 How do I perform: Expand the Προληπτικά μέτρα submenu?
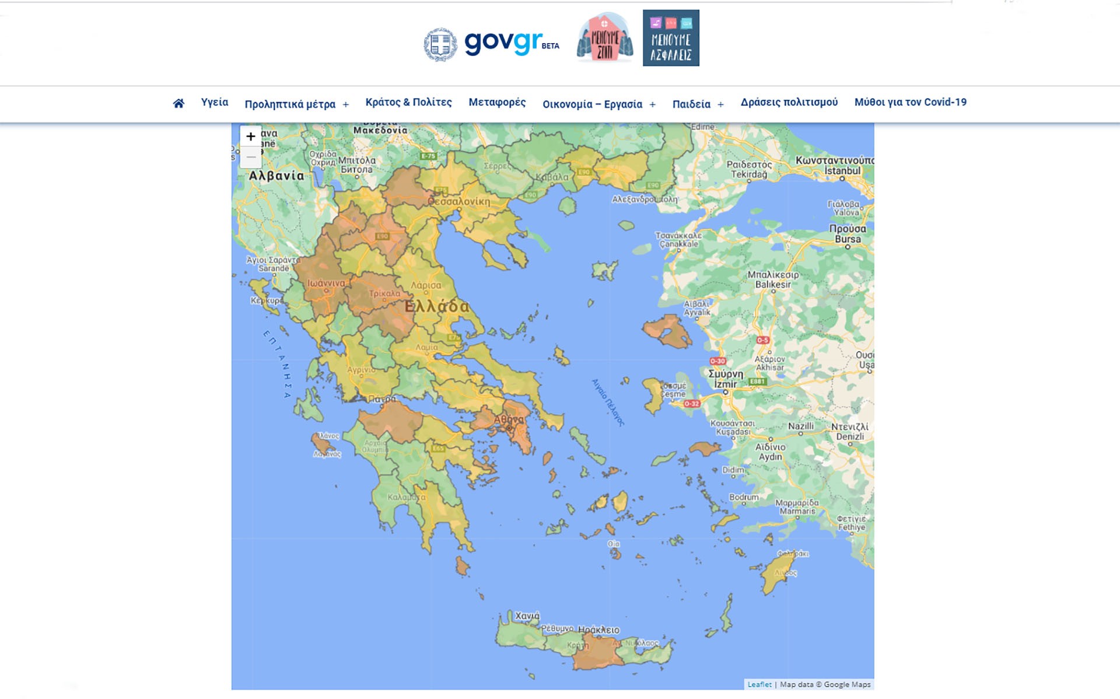(289, 103)
